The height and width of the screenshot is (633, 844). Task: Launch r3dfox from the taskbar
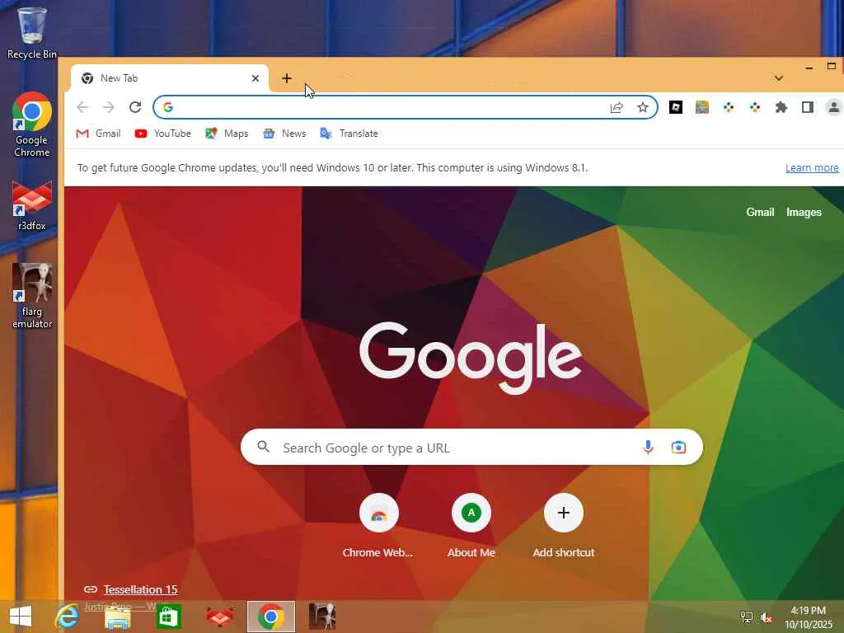click(x=219, y=617)
